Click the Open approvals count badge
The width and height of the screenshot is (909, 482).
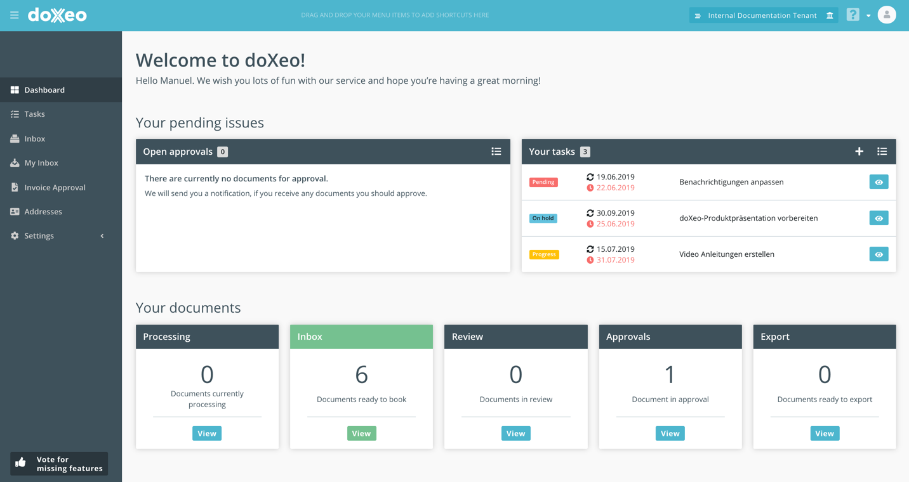click(x=223, y=152)
